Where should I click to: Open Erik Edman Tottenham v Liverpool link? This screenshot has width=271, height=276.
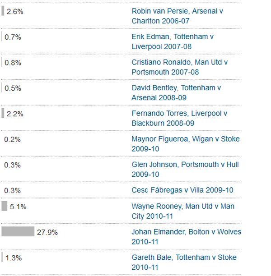pos(173,41)
